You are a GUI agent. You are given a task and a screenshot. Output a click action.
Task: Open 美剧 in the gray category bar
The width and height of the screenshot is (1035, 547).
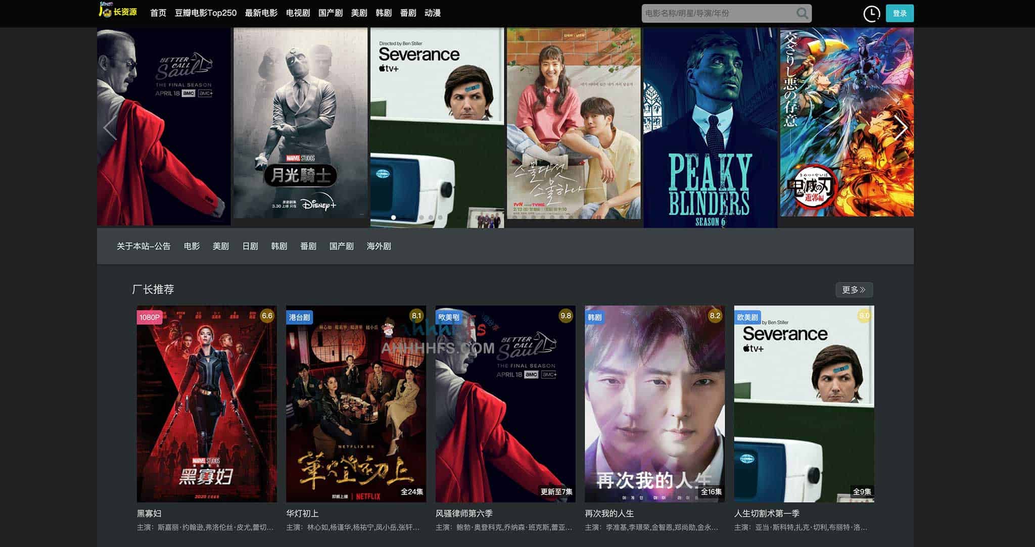pyautogui.click(x=221, y=246)
